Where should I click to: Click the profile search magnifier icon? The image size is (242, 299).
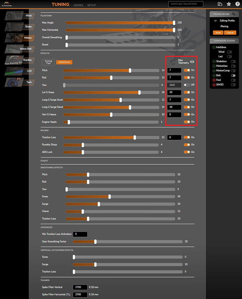point(234,14)
